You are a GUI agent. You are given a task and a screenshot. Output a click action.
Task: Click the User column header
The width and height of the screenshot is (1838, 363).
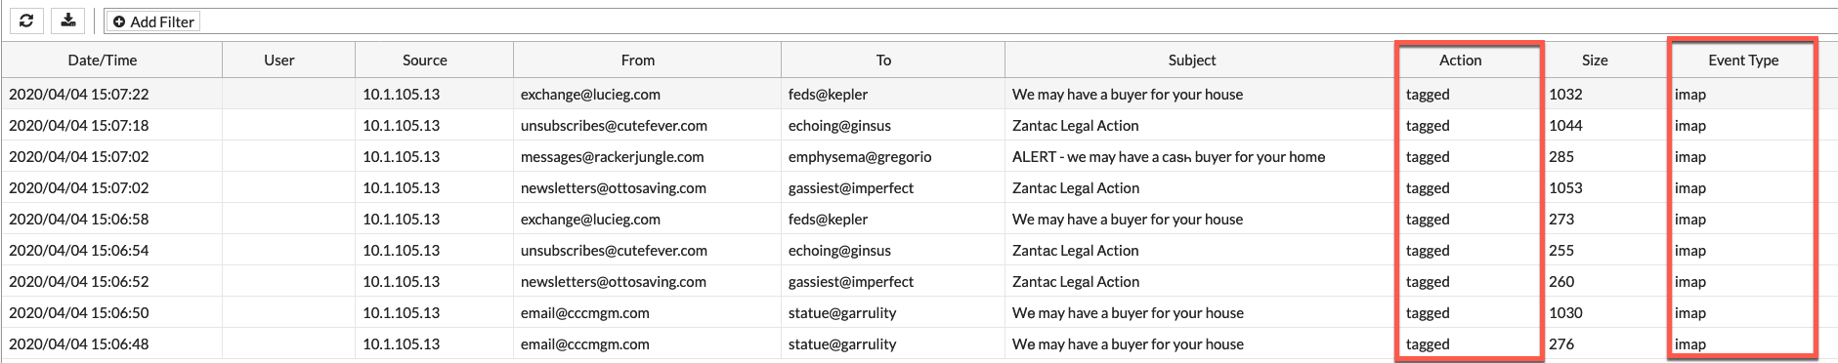(x=279, y=60)
